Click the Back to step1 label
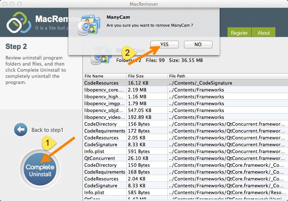Viewport: 288px width, 201px height. [48, 130]
